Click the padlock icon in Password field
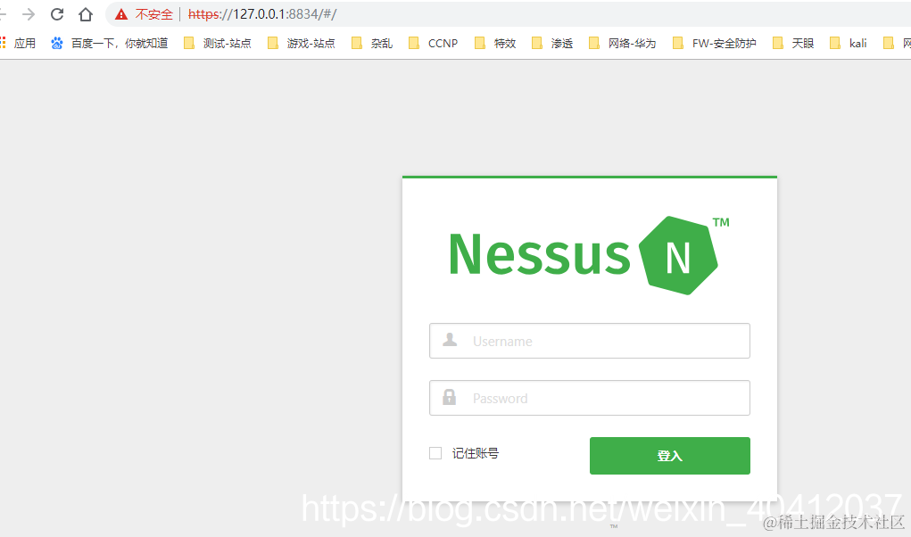This screenshot has height=537, width=911. click(x=449, y=398)
